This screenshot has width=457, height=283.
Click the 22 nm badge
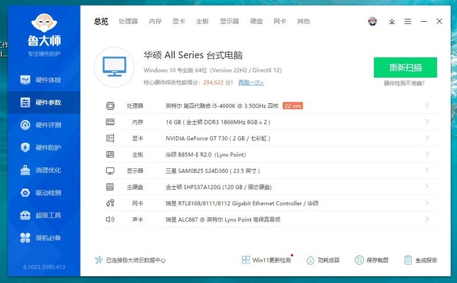(292, 106)
